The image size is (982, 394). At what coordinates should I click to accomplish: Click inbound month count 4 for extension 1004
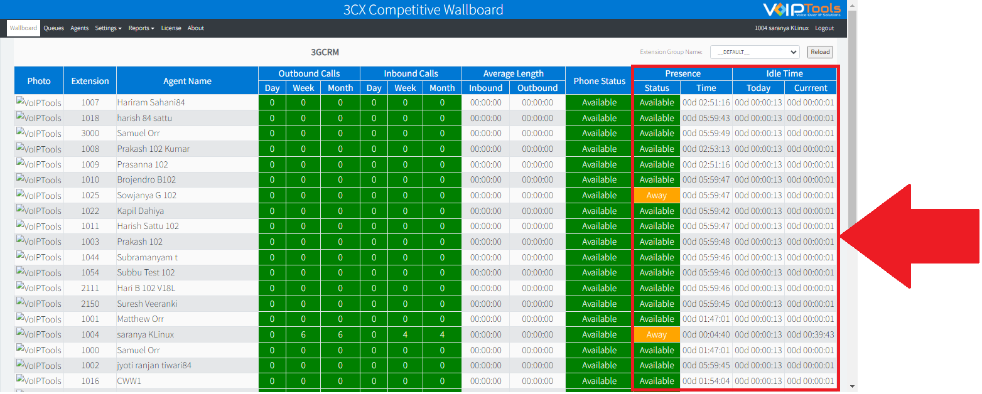click(443, 334)
